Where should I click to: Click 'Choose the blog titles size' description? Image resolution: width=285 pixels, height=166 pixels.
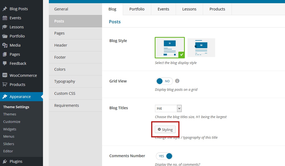point(191,117)
